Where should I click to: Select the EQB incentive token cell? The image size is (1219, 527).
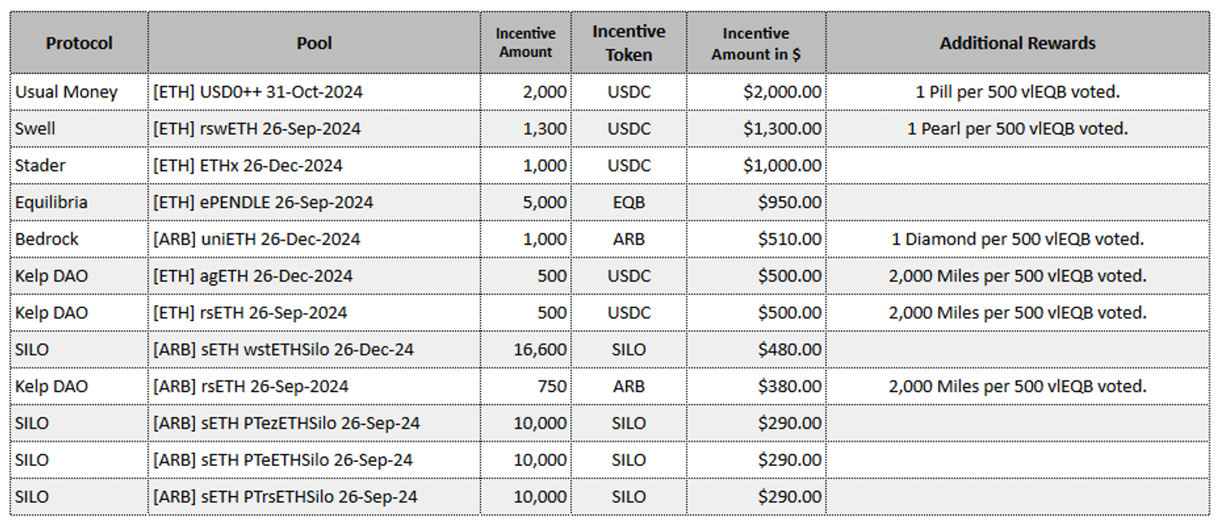pos(628,202)
